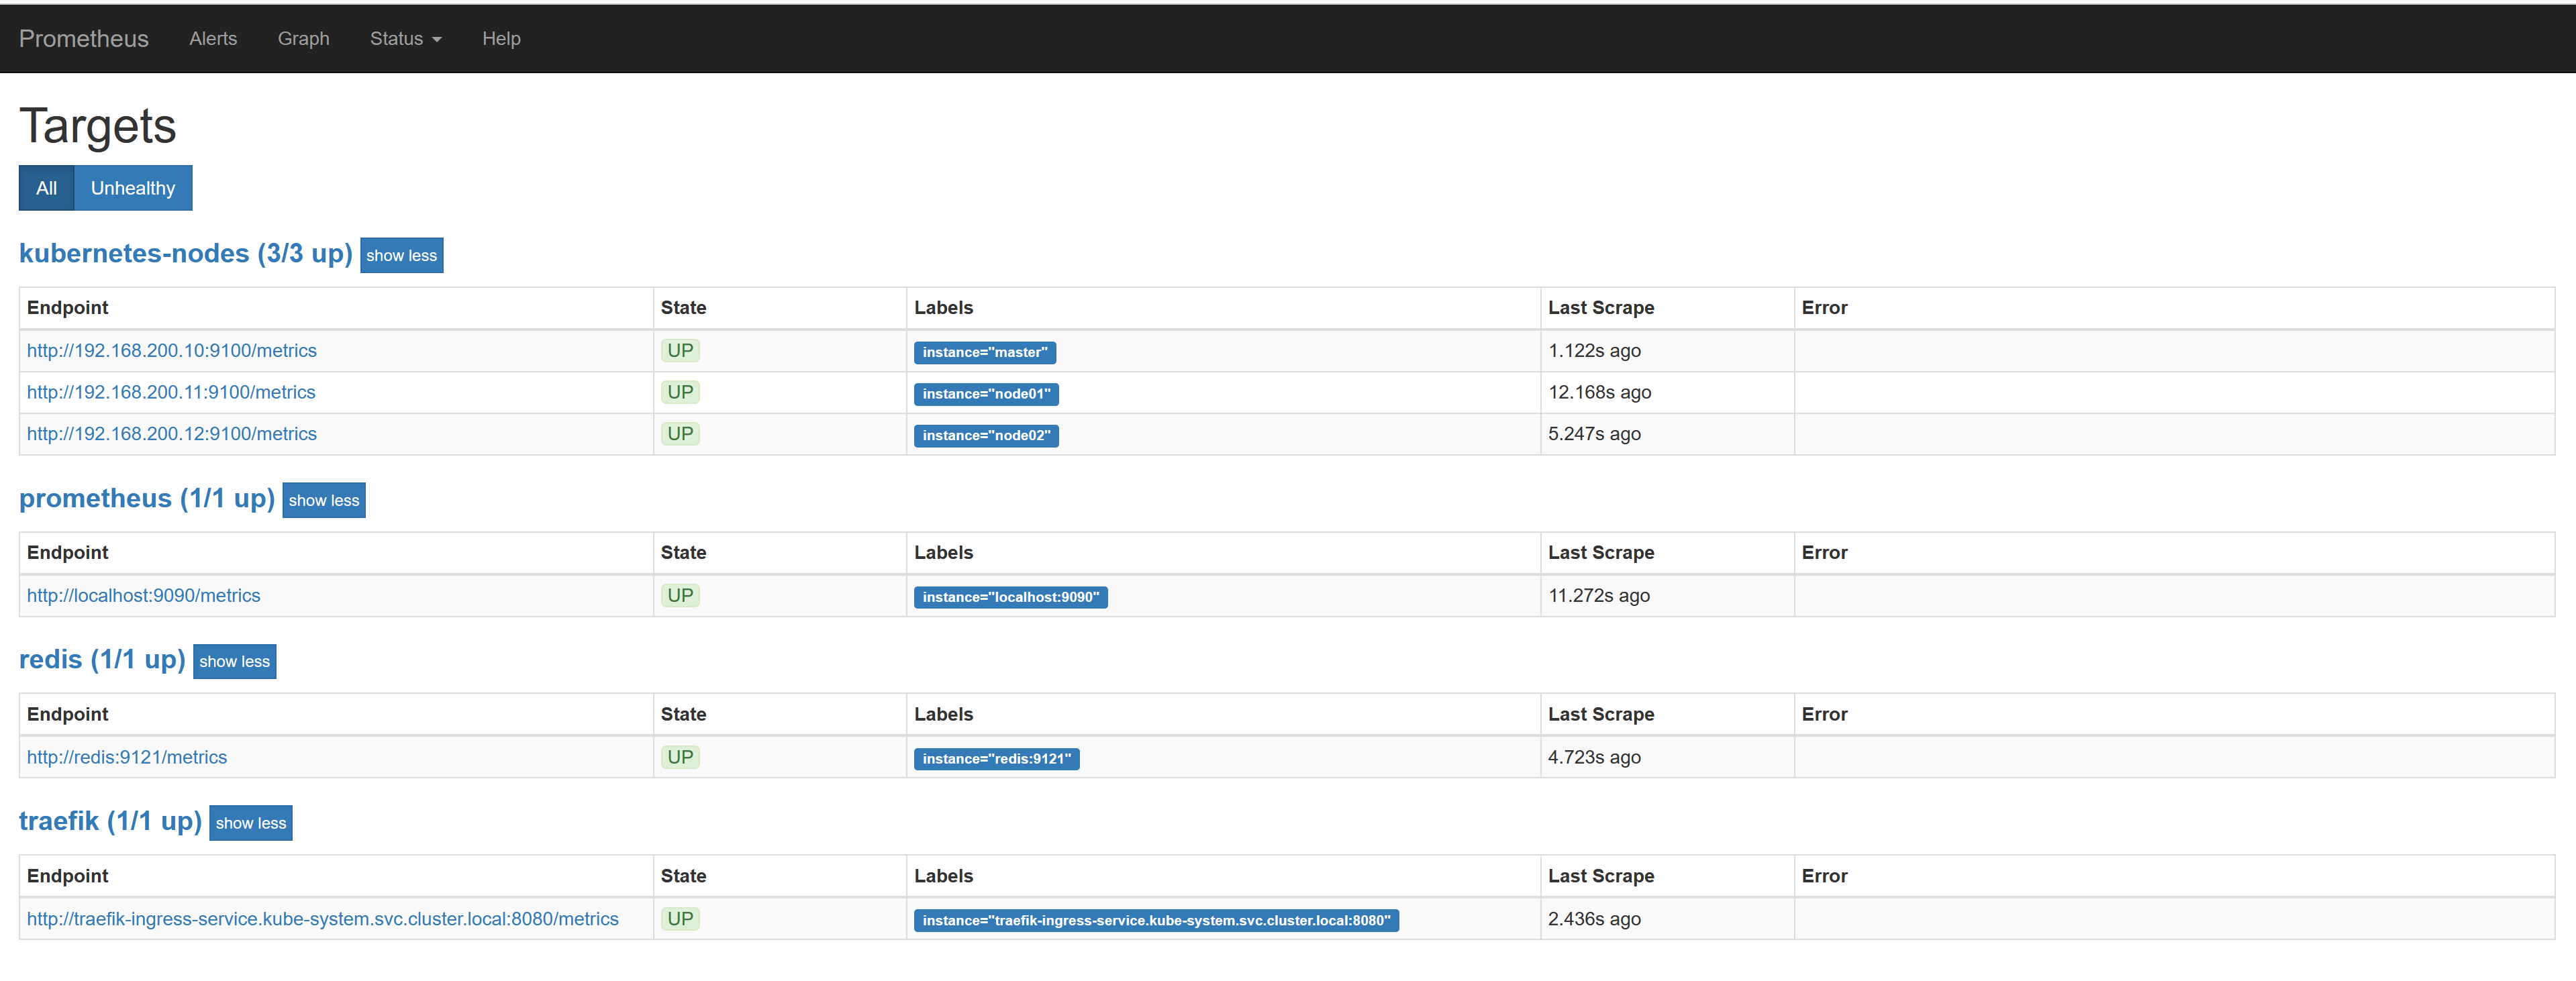The image size is (2576, 981).
Task: Click the Graph menu item
Action: 301,36
